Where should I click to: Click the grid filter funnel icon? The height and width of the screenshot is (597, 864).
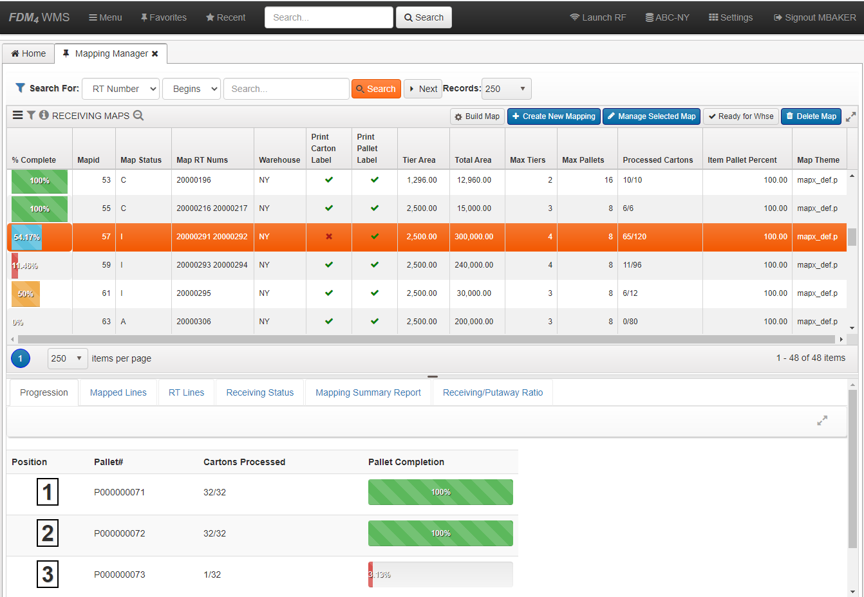[x=31, y=115]
